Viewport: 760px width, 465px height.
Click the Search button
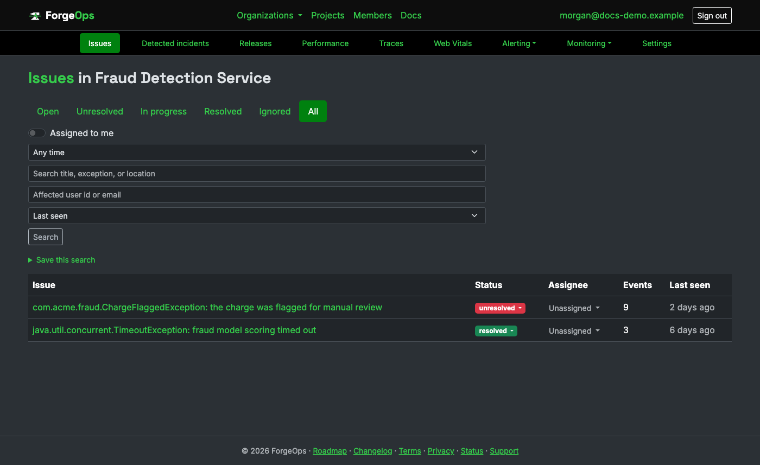click(46, 237)
